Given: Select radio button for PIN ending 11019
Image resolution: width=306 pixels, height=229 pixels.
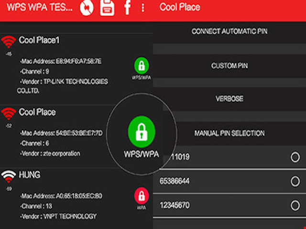Looking at the screenshot, I should (295, 157).
